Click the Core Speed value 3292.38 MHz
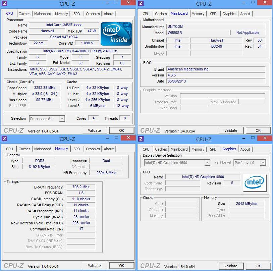The height and width of the screenshot is (271, 273). click(45, 88)
